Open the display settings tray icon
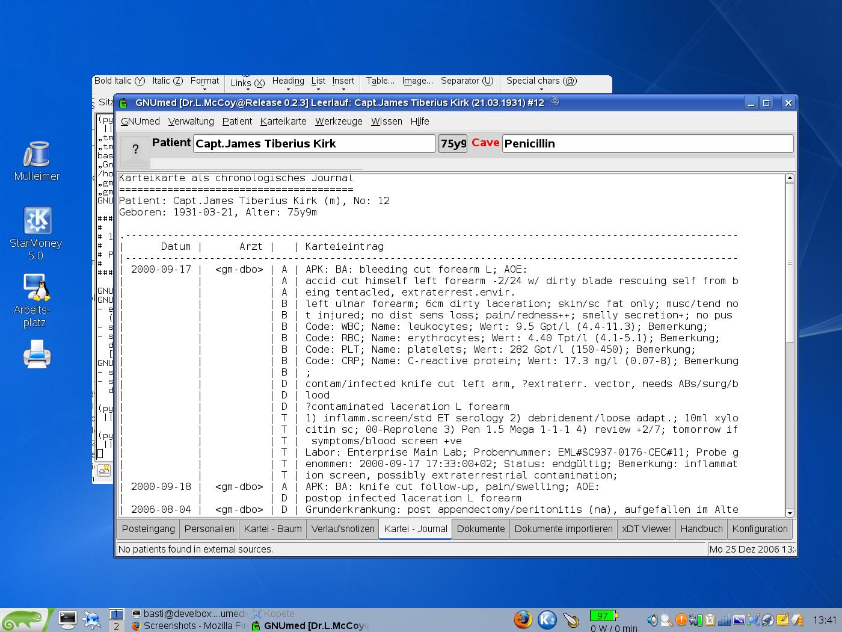Image resolution: width=842 pixels, height=632 pixels. click(x=739, y=619)
